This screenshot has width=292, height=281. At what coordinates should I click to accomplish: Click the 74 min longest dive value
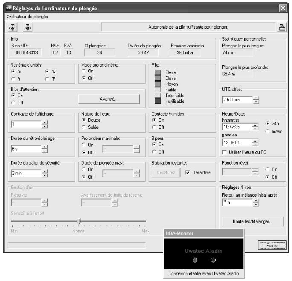point(237,52)
